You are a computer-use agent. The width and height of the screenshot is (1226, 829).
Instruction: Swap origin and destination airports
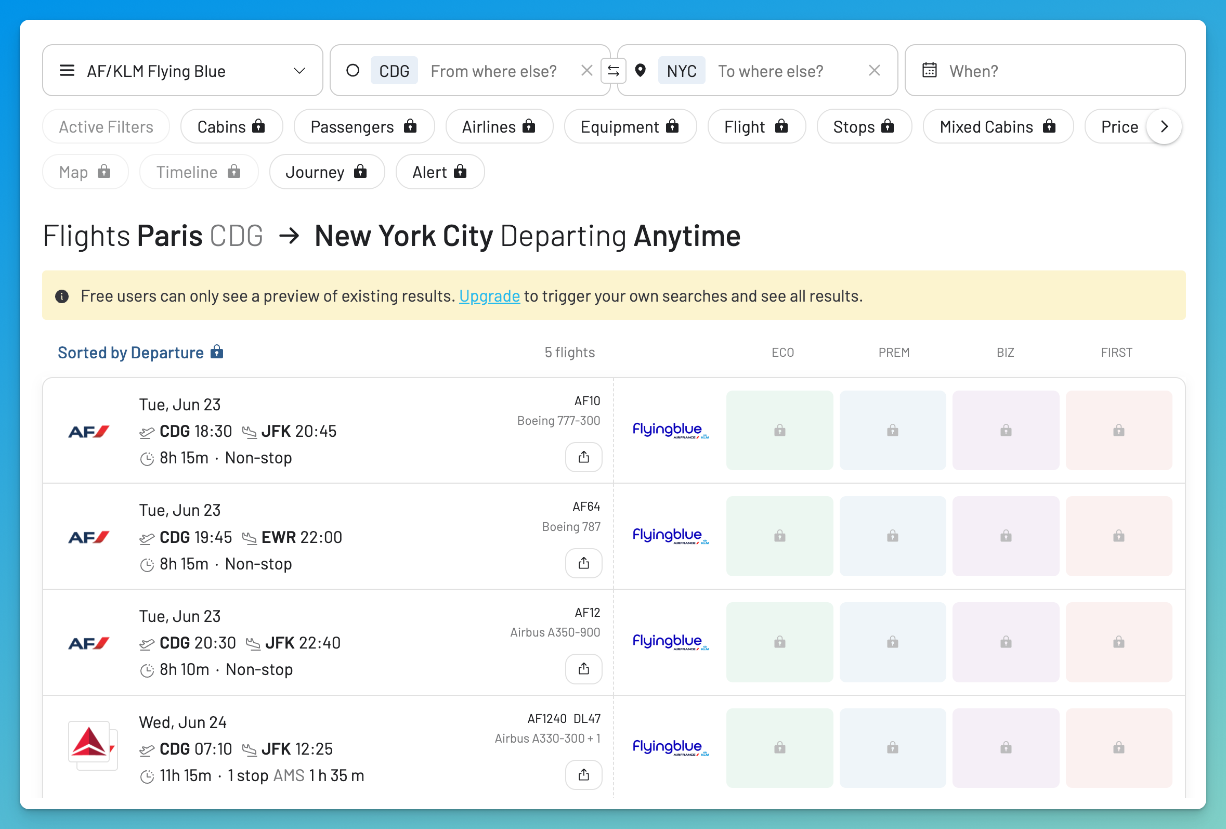pos(613,71)
